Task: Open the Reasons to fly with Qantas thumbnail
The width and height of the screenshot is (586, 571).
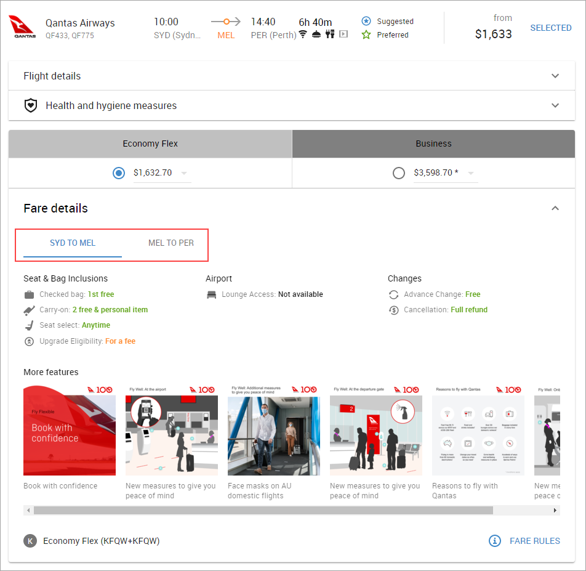Action: (x=478, y=431)
